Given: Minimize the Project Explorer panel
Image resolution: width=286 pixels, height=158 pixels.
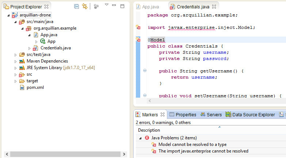Looking at the screenshot, I should pos(114,5).
